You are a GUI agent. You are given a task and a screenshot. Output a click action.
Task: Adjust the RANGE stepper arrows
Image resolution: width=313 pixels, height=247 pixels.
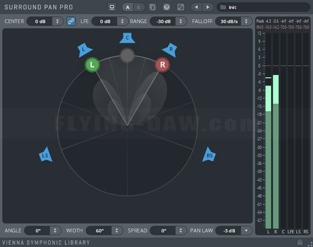[x=181, y=21]
